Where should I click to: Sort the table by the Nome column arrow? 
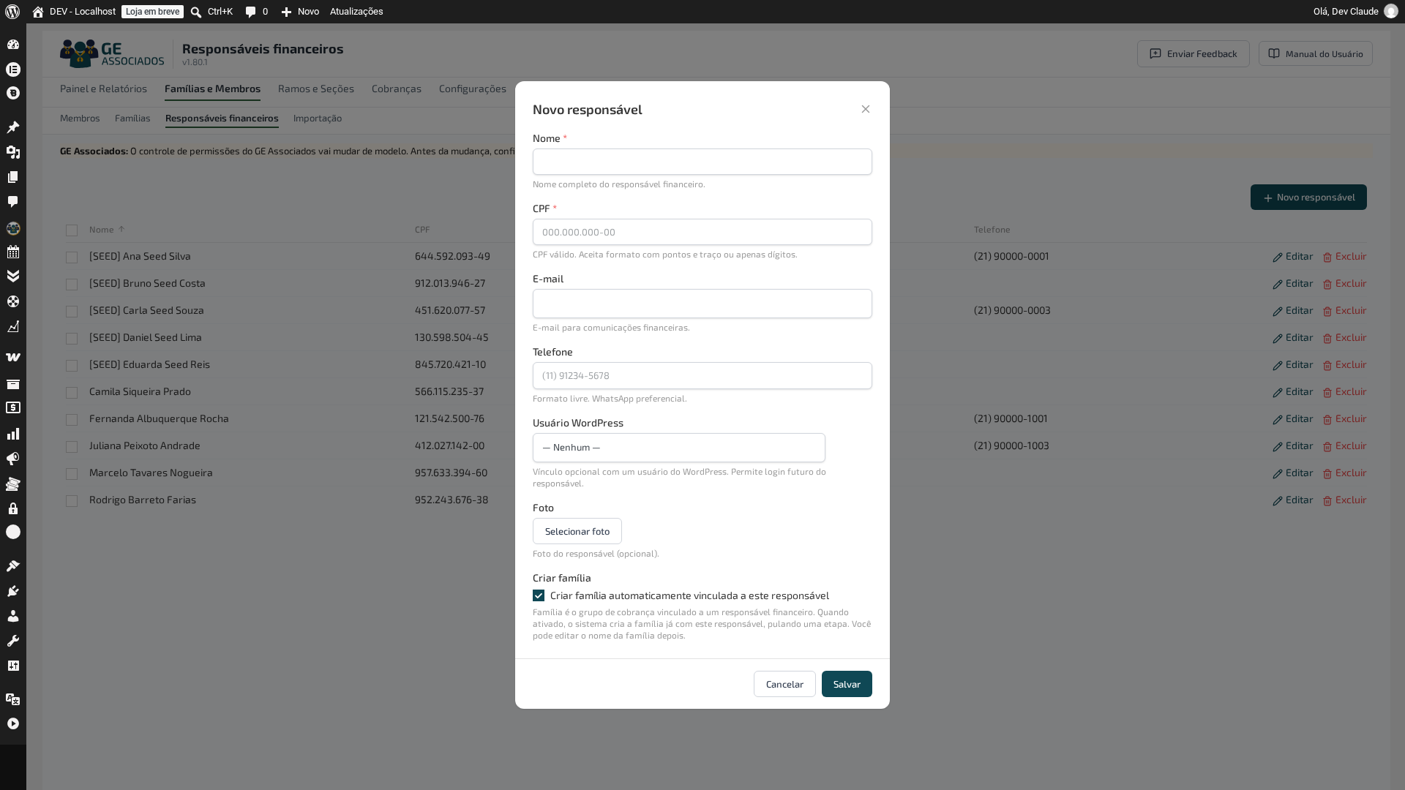[121, 230]
